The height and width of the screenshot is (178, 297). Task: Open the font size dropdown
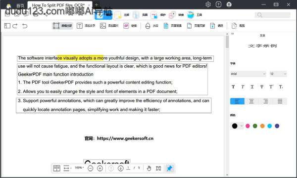[278, 74]
